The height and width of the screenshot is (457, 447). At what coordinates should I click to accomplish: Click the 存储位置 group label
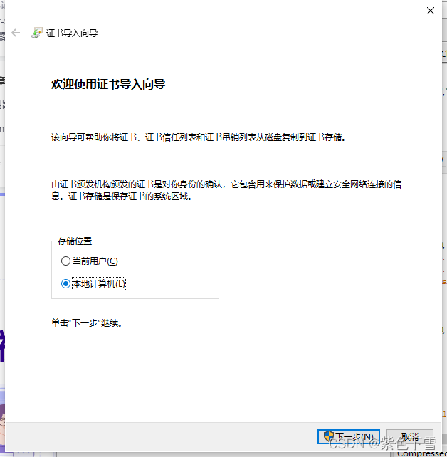click(x=75, y=241)
